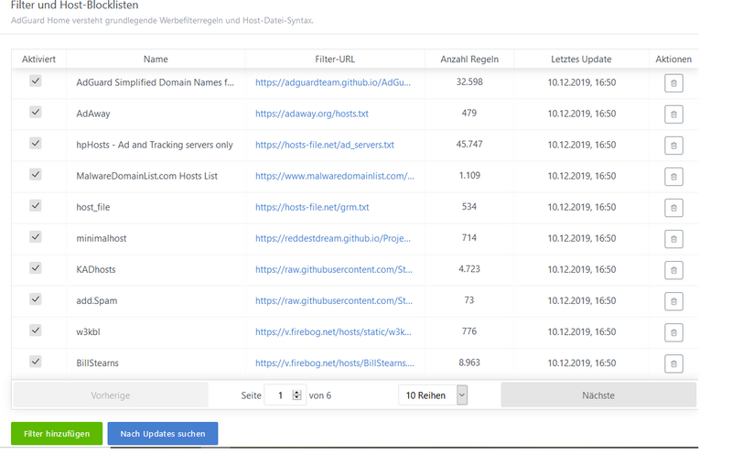Click trash icon for add.Spam
The height and width of the screenshot is (465, 732).
[673, 301]
